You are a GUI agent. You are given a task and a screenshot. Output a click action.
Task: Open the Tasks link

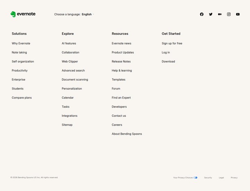coord(66,107)
